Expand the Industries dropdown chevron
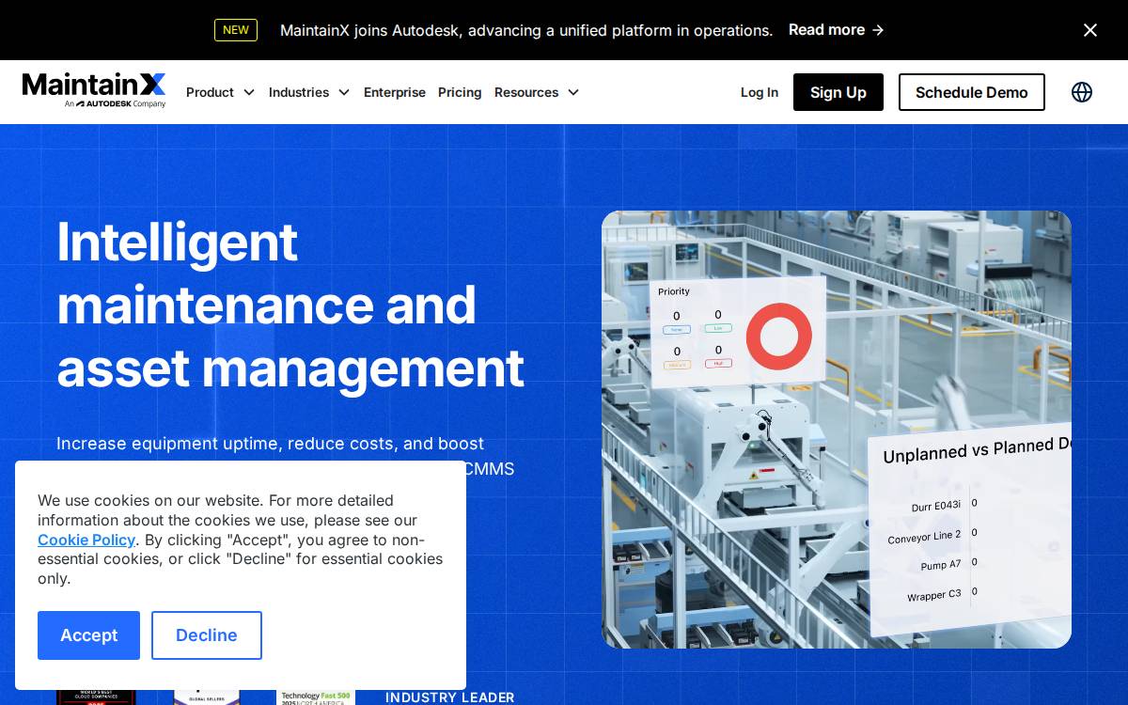This screenshot has width=1128, height=705. click(x=344, y=92)
